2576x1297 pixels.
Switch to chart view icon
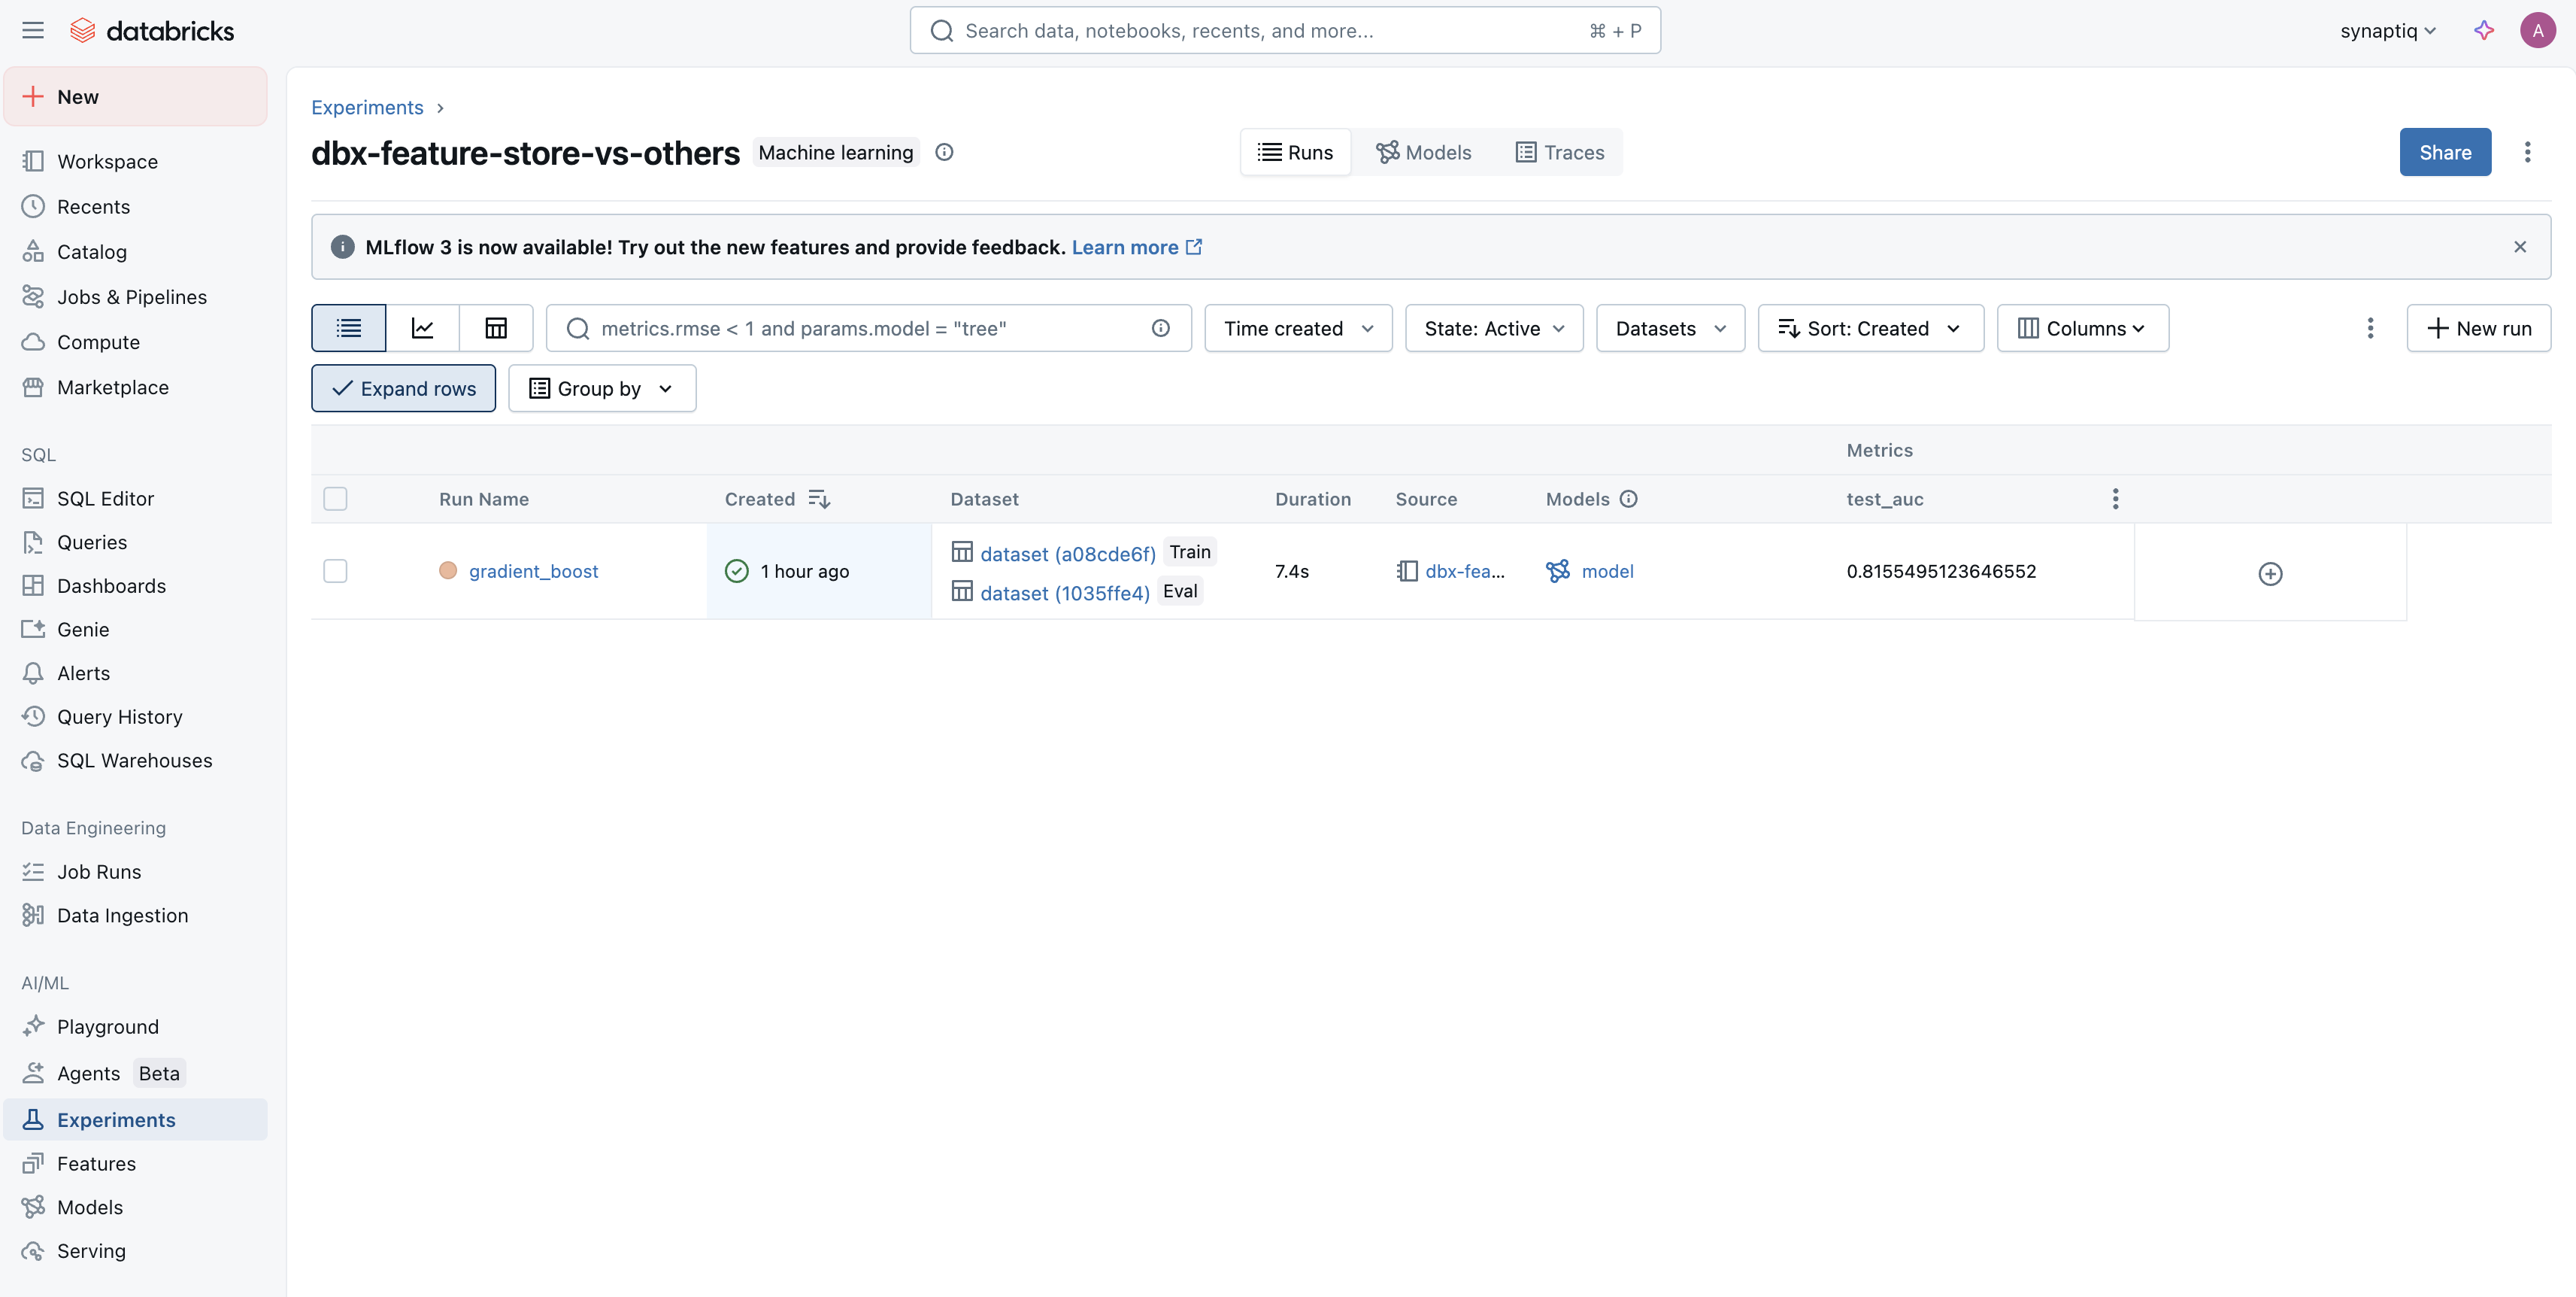click(422, 328)
